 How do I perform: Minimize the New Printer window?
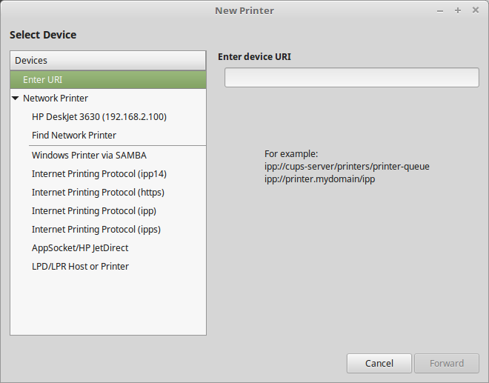(440, 10)
